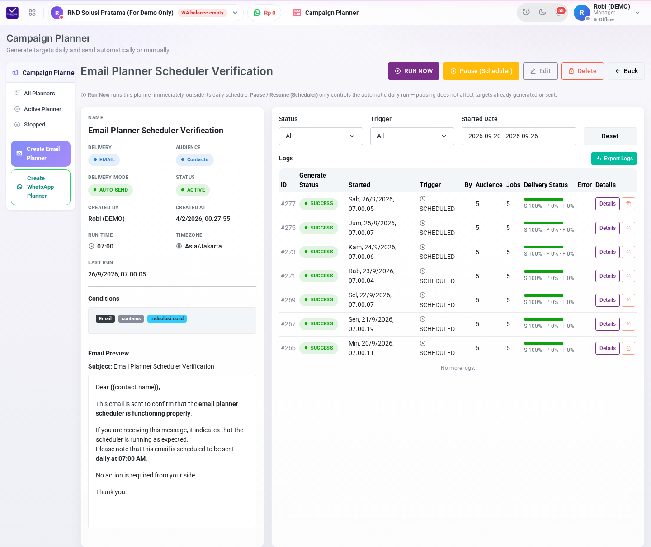Image resolution: width=651 pixels, height=547 pixels.
Task: Expand the RND Solusi Pratama company switcher
Action: pos(146,13)
